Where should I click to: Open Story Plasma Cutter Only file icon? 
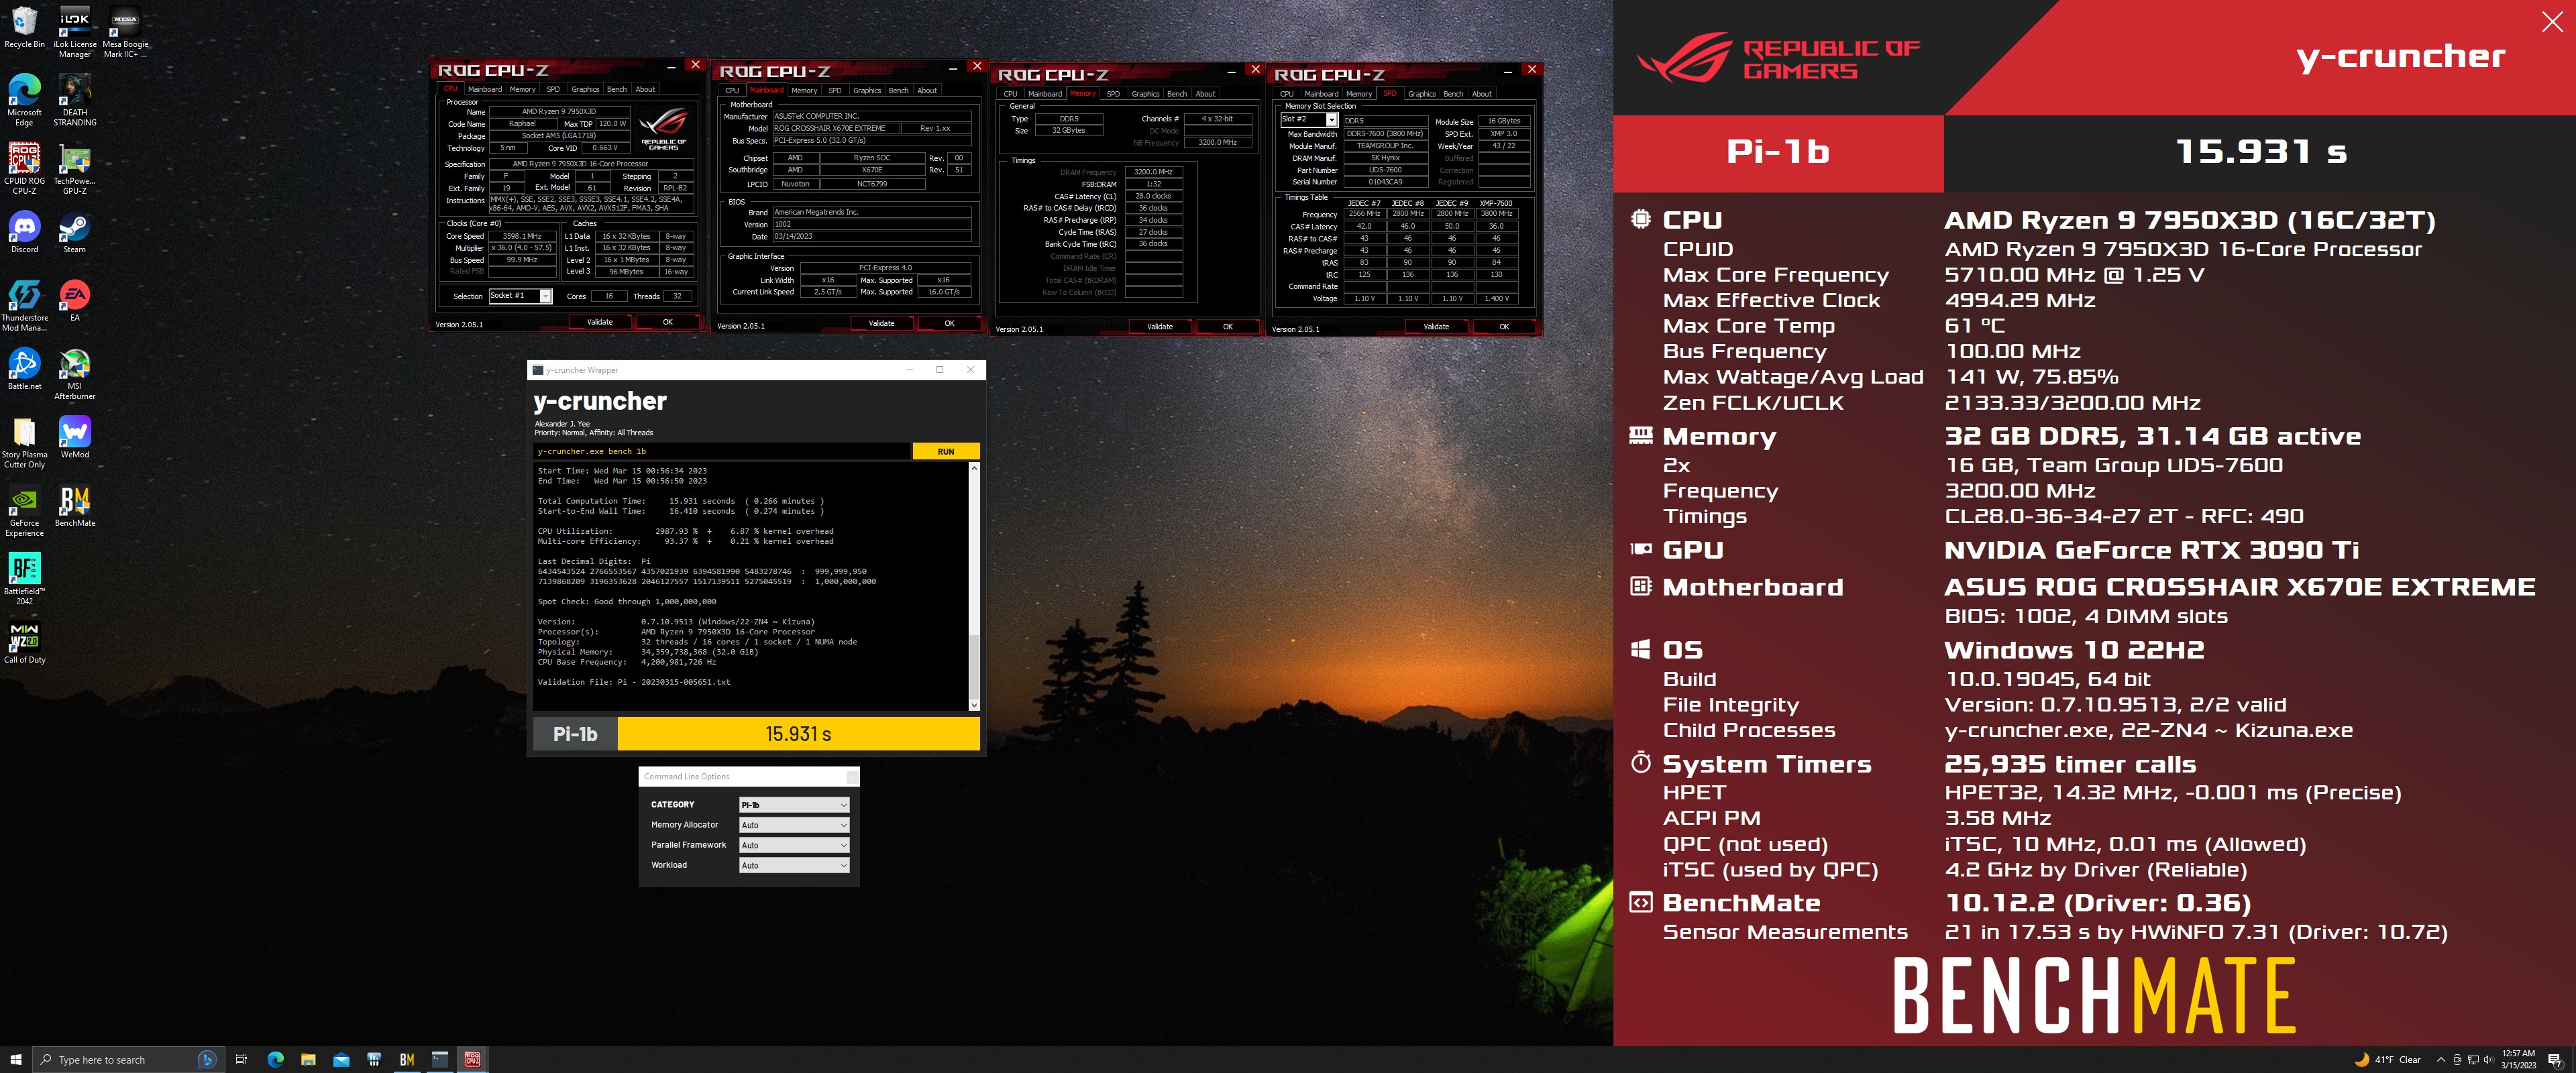pos(24,442)
